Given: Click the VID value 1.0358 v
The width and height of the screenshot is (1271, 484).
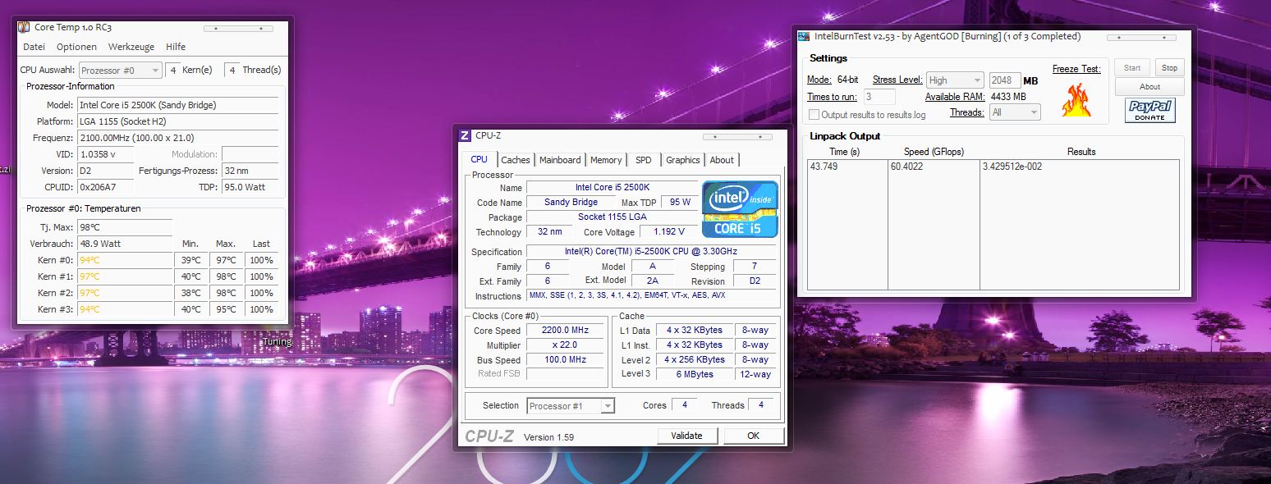Looking at the screenshot, I should 106,154.
